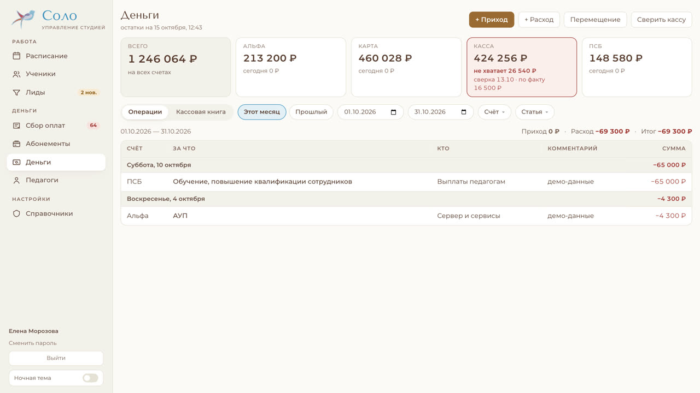Screen dimensions: 700x393
Task: Click the Соло hummingbird logo
Action: click(x=23, y=19)
